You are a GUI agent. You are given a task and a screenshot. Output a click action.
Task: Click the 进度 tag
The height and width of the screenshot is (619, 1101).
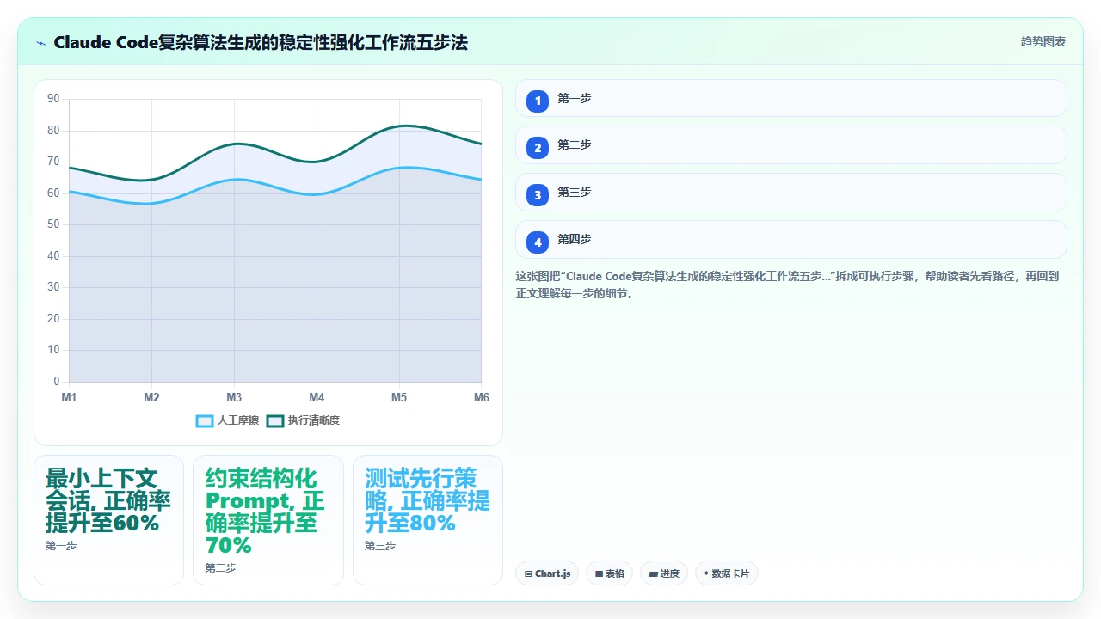tap(664, 573)
